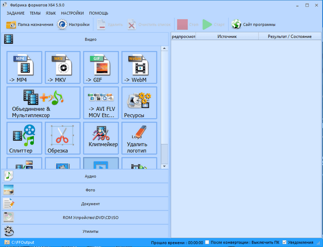
Task: Open the Клипмейкер tool
Action: click(x=100, y=138)
